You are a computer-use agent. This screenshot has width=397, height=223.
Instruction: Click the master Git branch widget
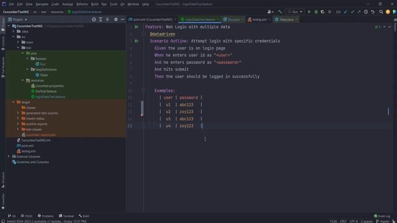[383, 221]
